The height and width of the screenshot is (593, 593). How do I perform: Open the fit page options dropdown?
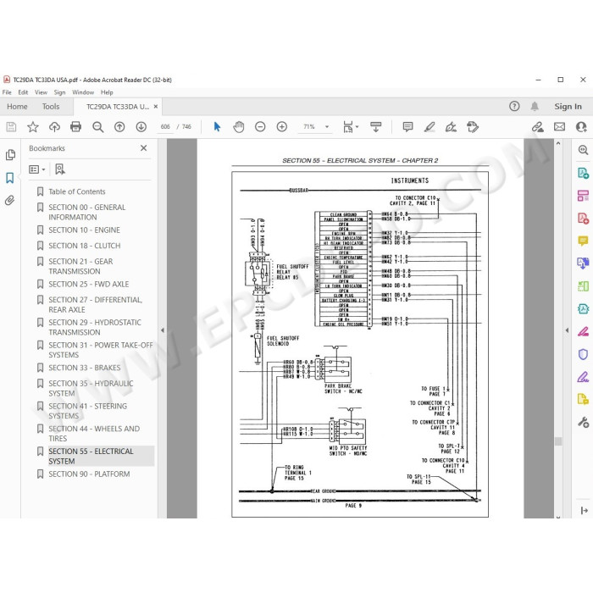pos(351,127)
